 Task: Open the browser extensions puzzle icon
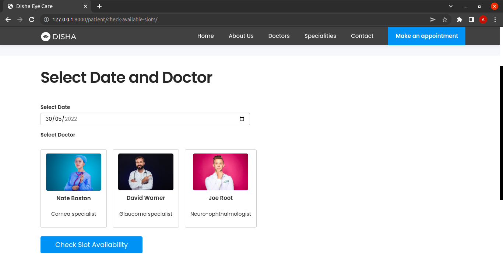(459, 20)
